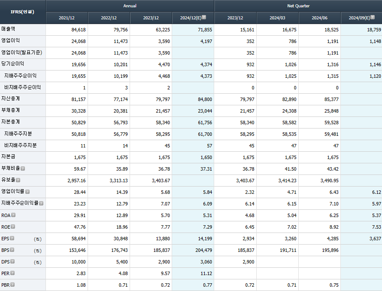Click the DPS help icon
The width and height of the screenshot is (382, 291).
12,261
